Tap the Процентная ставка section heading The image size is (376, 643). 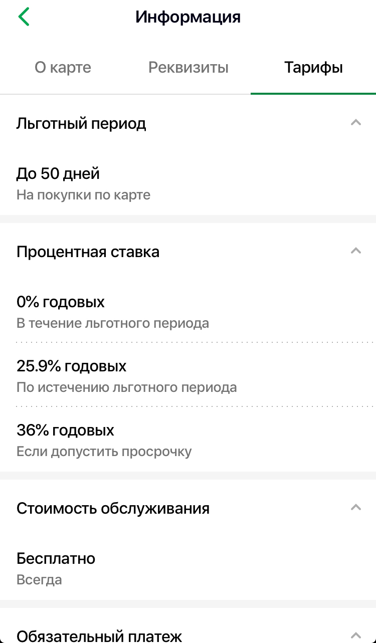pyautogui.click(x=88, y=252)
